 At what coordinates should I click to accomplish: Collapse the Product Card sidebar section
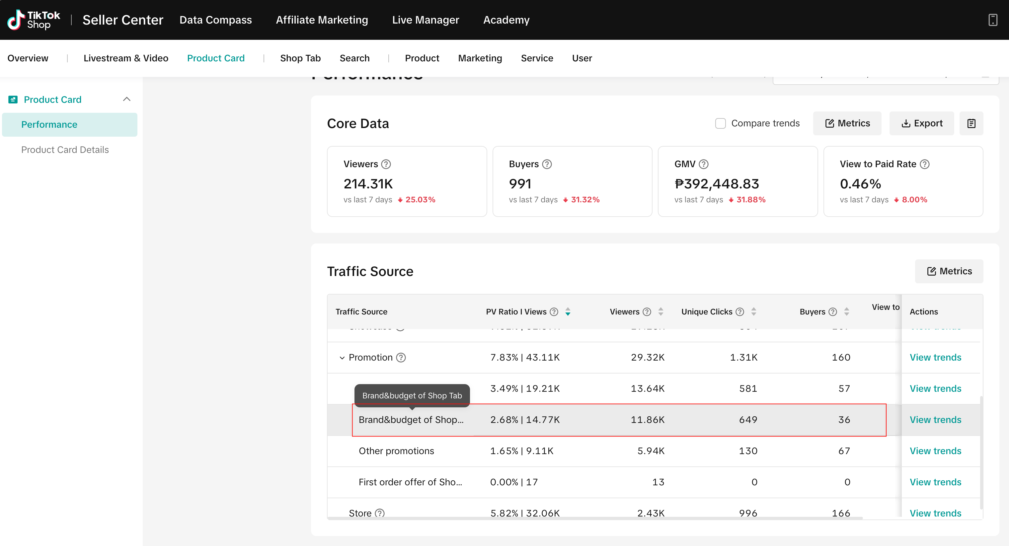click(x=126, y=99)
